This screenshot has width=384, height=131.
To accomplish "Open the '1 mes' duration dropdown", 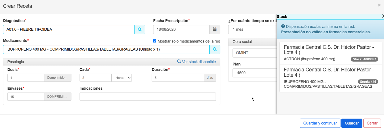I will pos(253,30).
